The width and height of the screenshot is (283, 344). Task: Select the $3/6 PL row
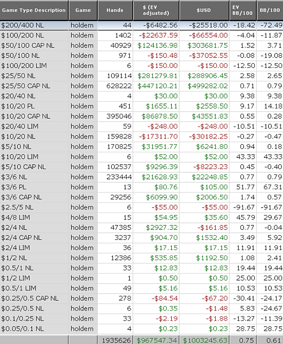[x=141, y=187]
